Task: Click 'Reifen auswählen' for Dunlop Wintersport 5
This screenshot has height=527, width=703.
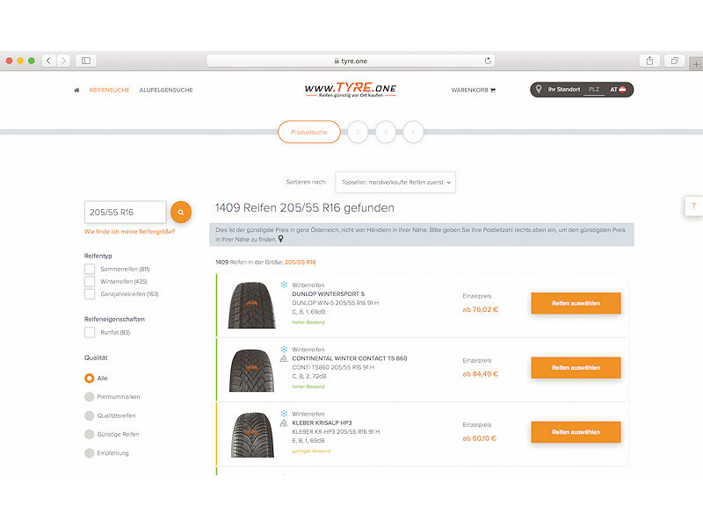Action: (x=576, y=303)
